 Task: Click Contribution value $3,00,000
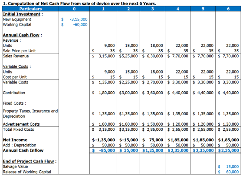point(128,93)
